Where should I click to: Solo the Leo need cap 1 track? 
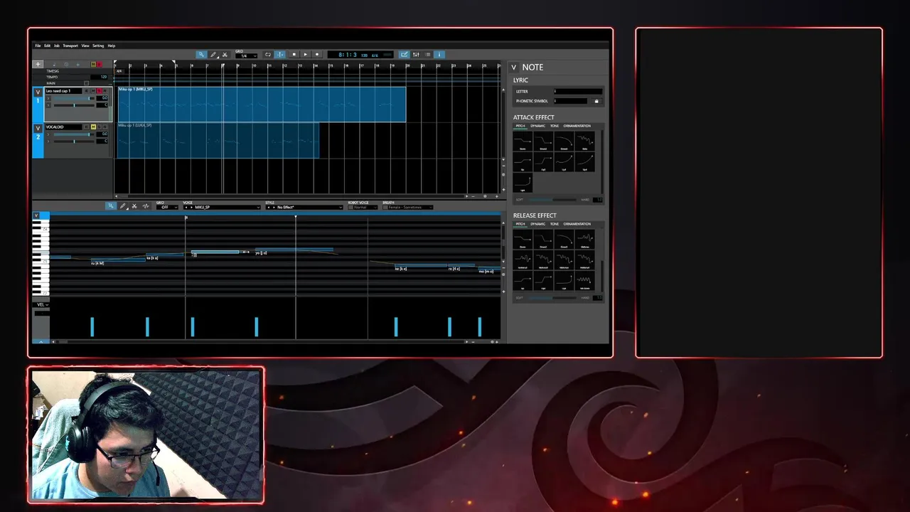(99, 91)
